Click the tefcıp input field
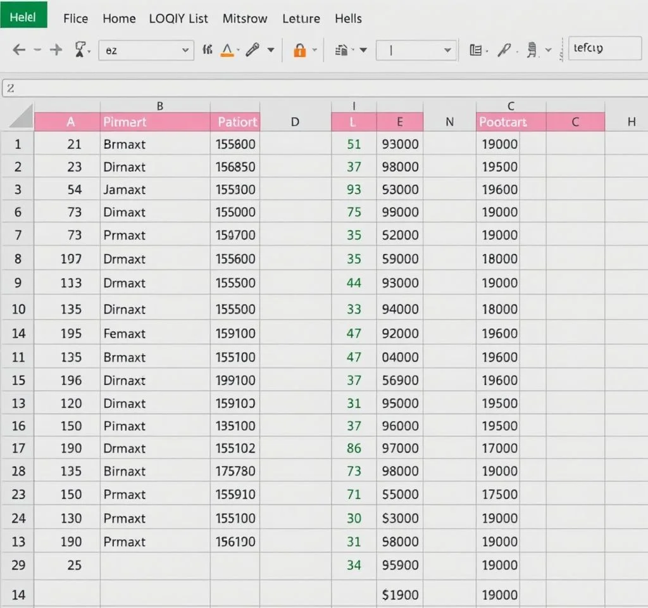 (x=605, y=48)
